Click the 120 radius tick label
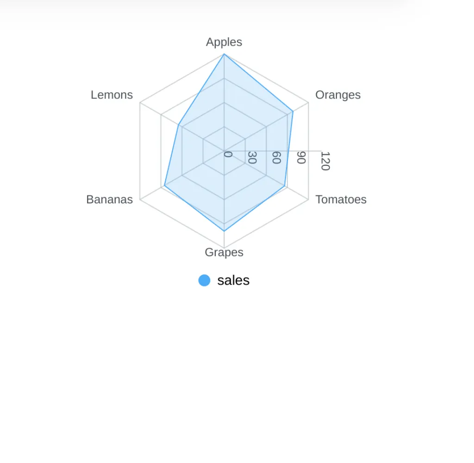 [324, 161]
